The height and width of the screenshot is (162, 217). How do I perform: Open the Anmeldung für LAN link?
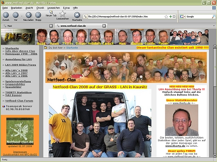(19, 59)
